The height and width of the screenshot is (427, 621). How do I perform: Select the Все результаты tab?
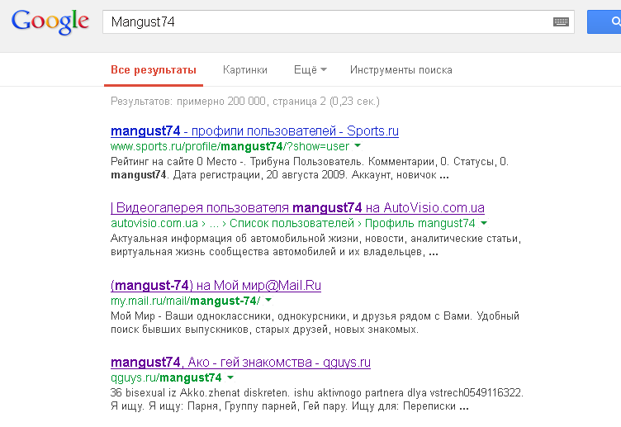(x=154, y=70)
